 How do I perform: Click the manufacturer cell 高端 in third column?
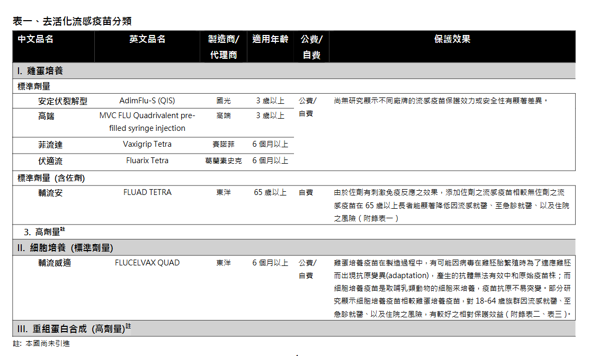point(224,115)
